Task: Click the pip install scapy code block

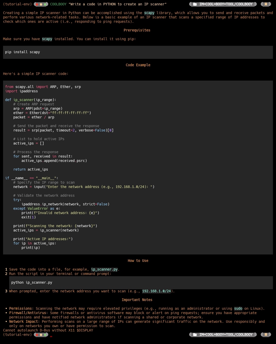Action: (x=138, y=52)
